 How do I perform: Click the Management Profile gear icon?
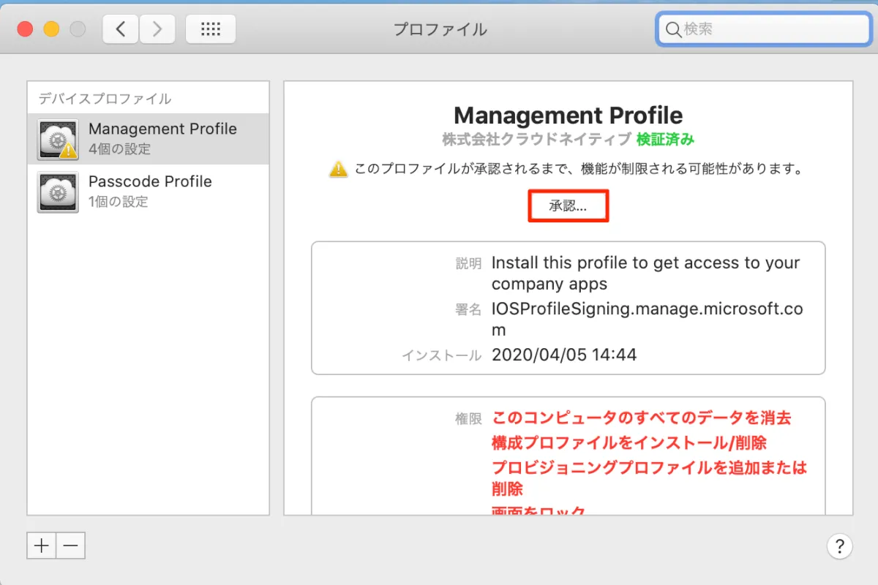58,140
